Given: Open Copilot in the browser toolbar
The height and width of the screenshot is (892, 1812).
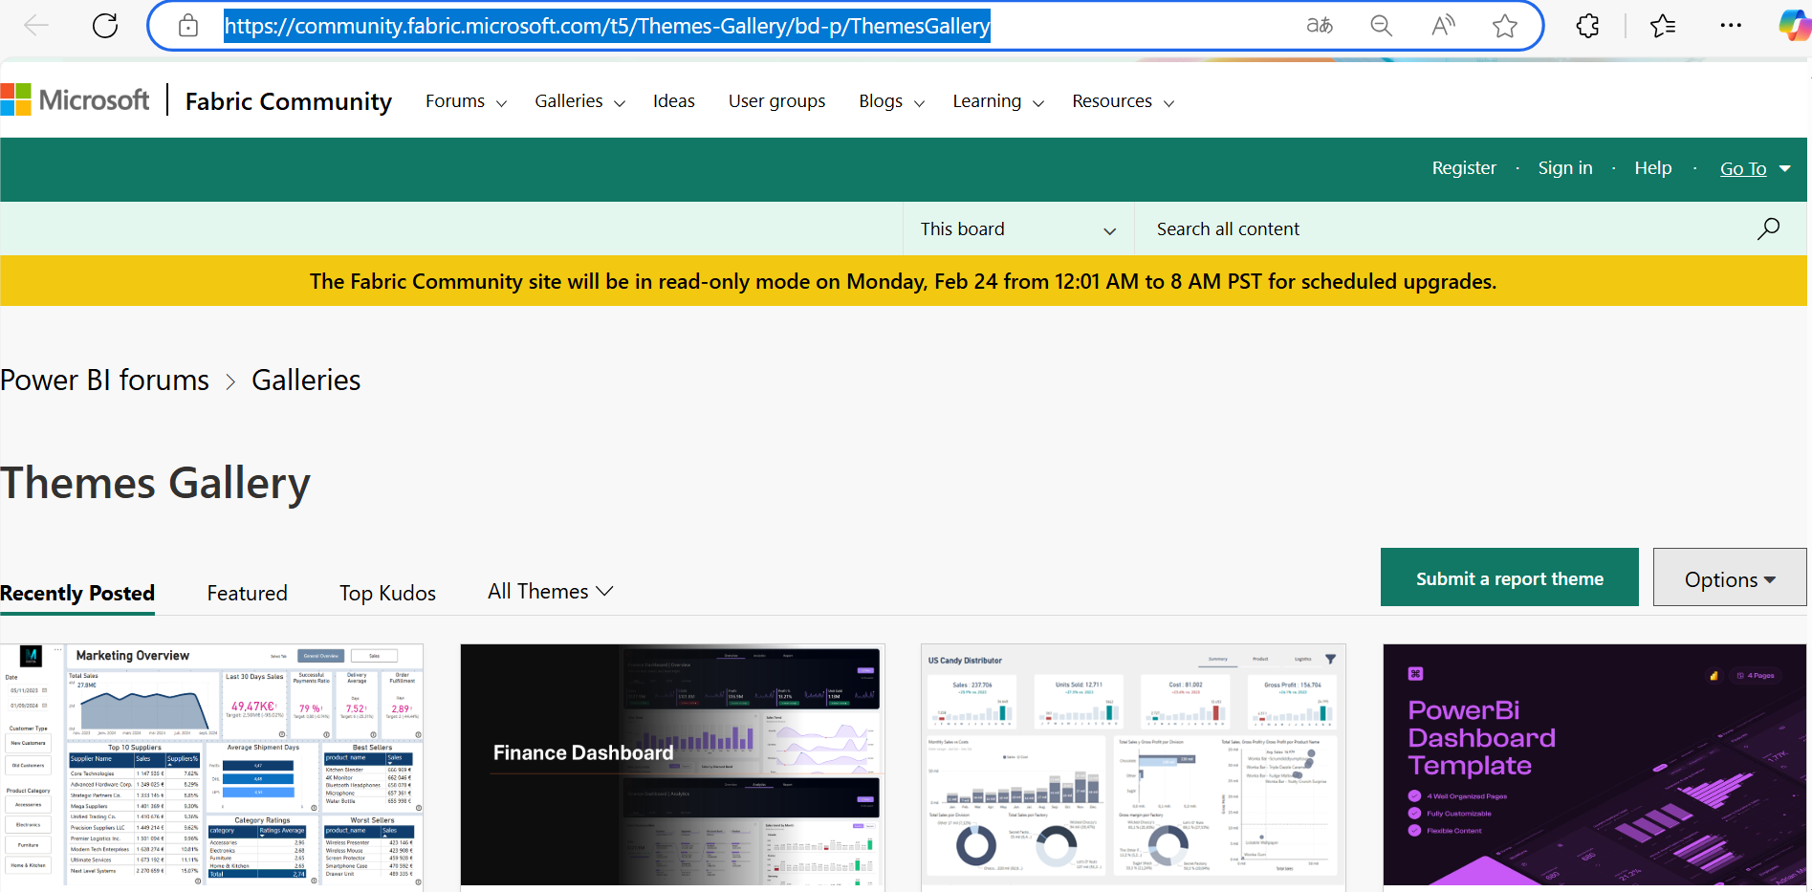Looking at the screenshot, I should click(1790, 26).
